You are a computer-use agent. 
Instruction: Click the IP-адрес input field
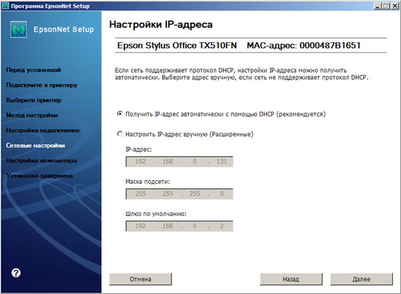179,161
